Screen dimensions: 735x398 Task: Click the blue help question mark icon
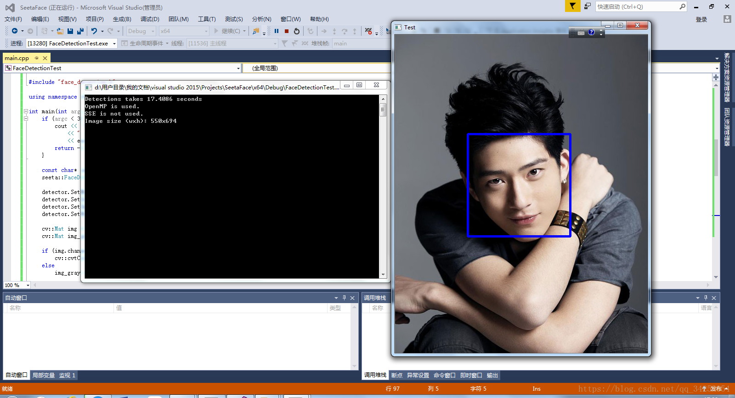point(591,33)
